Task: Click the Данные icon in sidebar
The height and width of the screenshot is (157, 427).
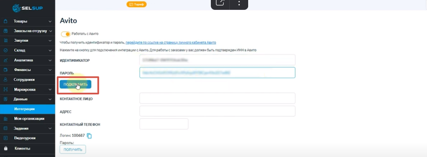Action: pos(5,99)
